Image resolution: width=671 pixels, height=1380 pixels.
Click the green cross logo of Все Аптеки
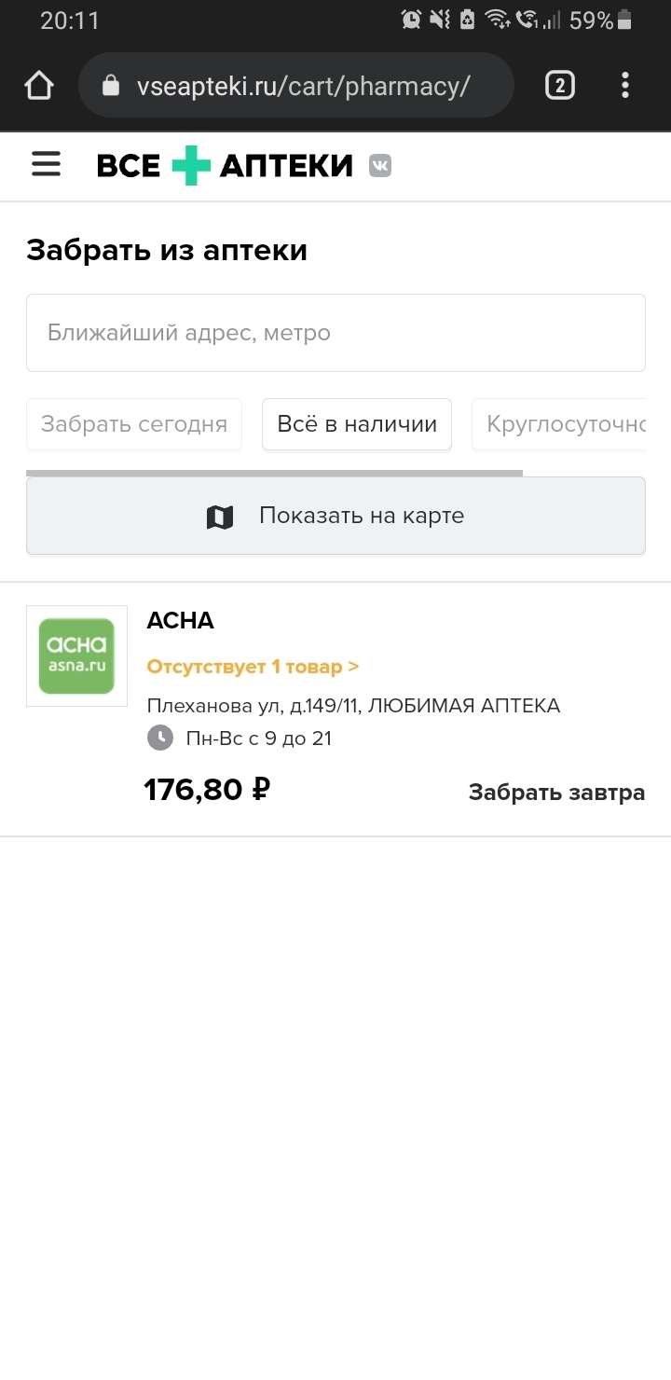[191, 166]
